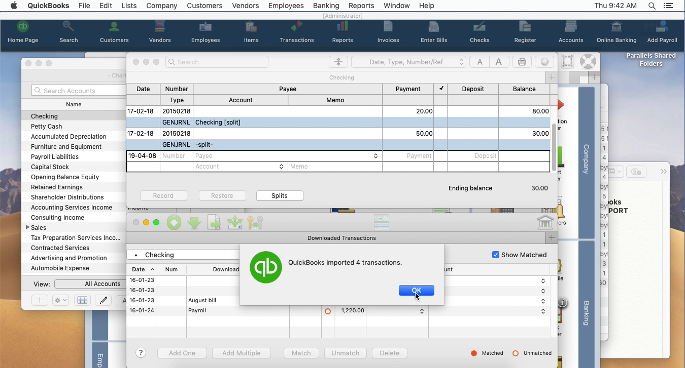Click the keys icon in Downloaded Transactions

pyautogui.click(x=255, y=222)
